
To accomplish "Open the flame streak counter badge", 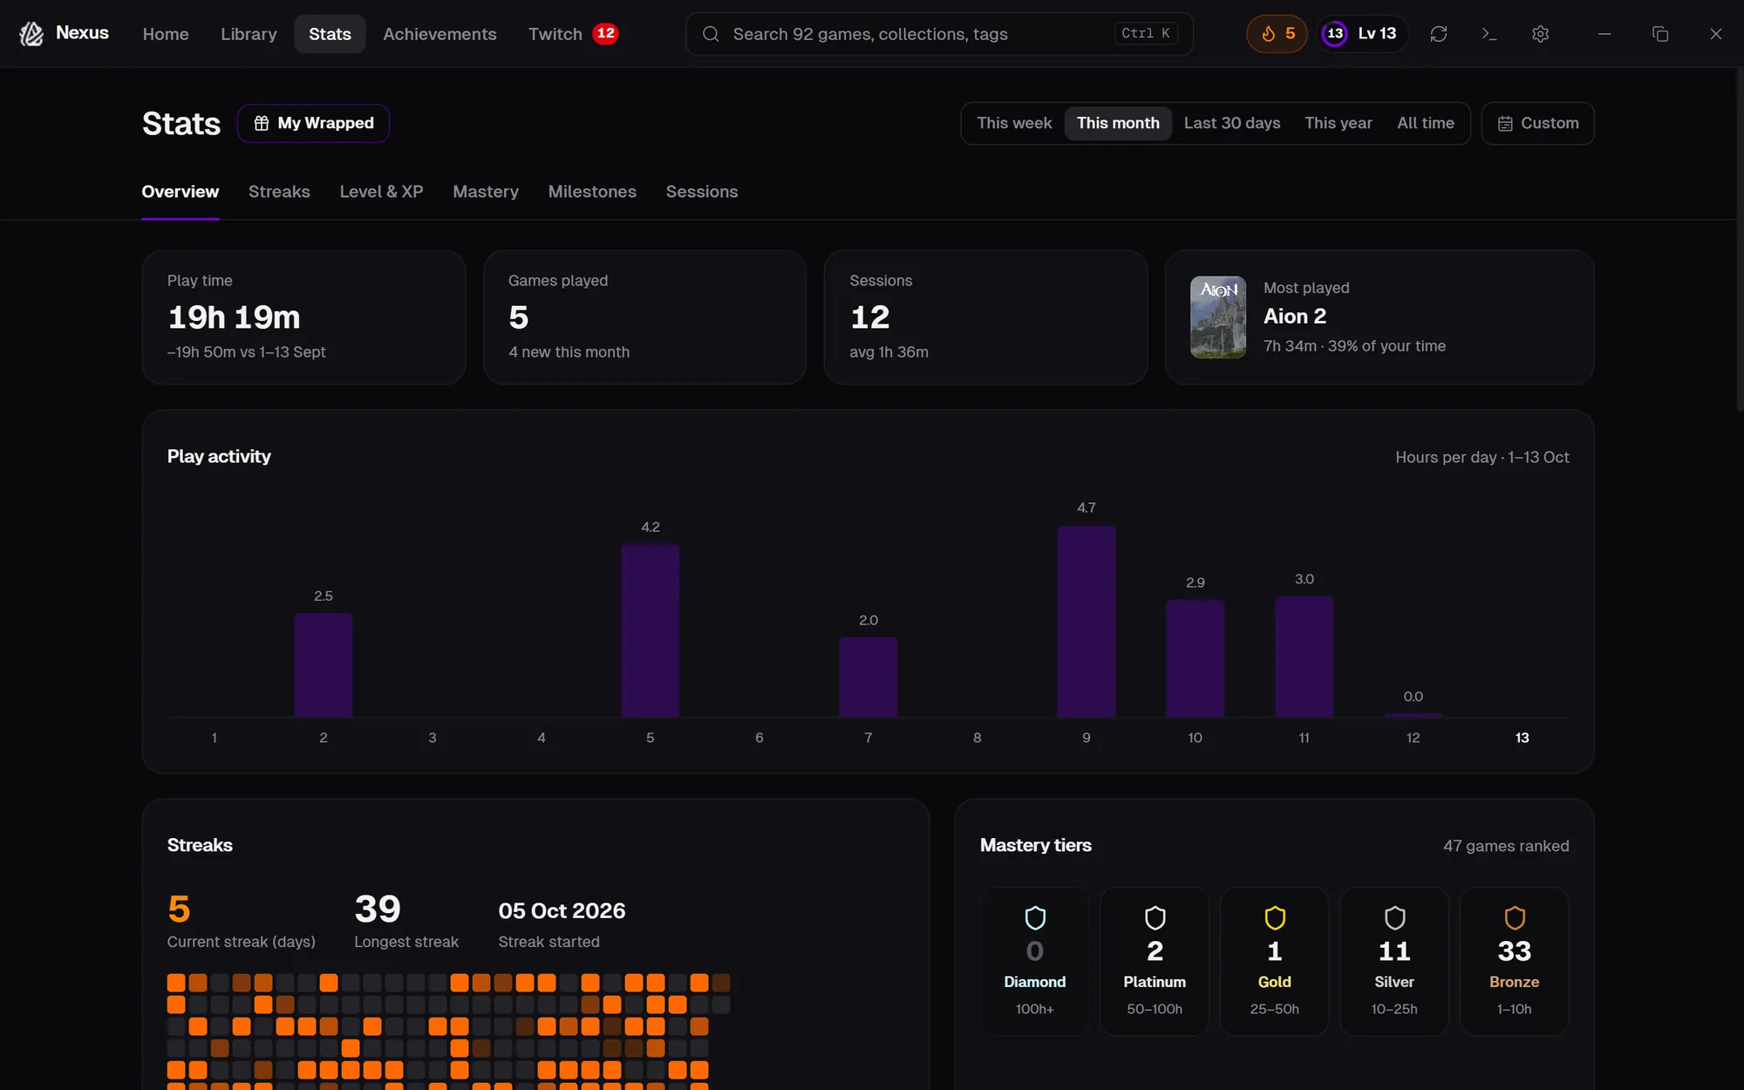I will pos(1277,34).
